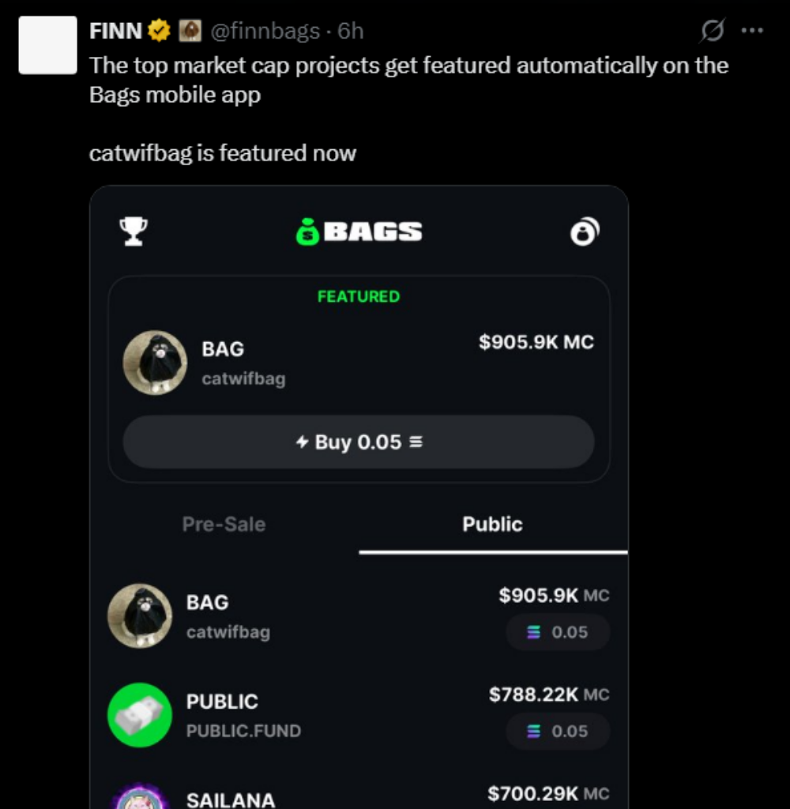Screen dimensions: 790x809
Task: Click the Buy 0.05 button
Action: click(359, 442)
